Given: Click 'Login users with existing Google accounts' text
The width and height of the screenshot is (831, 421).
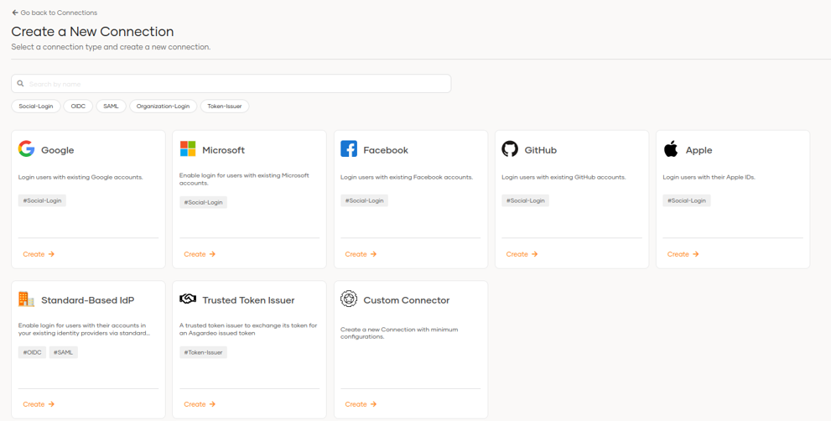Looking at the screenshot, I should [x=81, y=177].
